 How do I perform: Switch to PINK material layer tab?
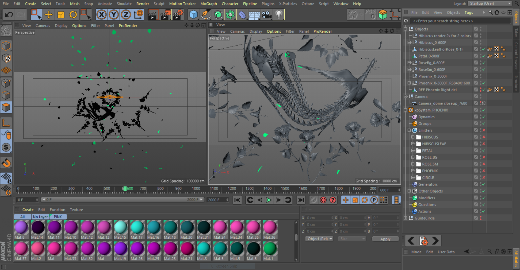(58, 217)
